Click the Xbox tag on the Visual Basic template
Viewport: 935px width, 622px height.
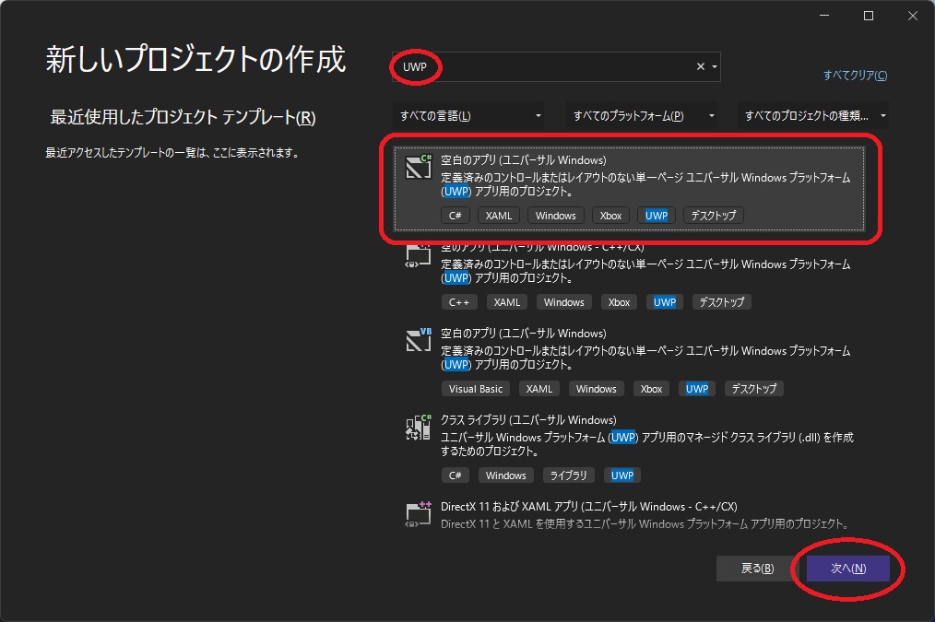[651, 389]
